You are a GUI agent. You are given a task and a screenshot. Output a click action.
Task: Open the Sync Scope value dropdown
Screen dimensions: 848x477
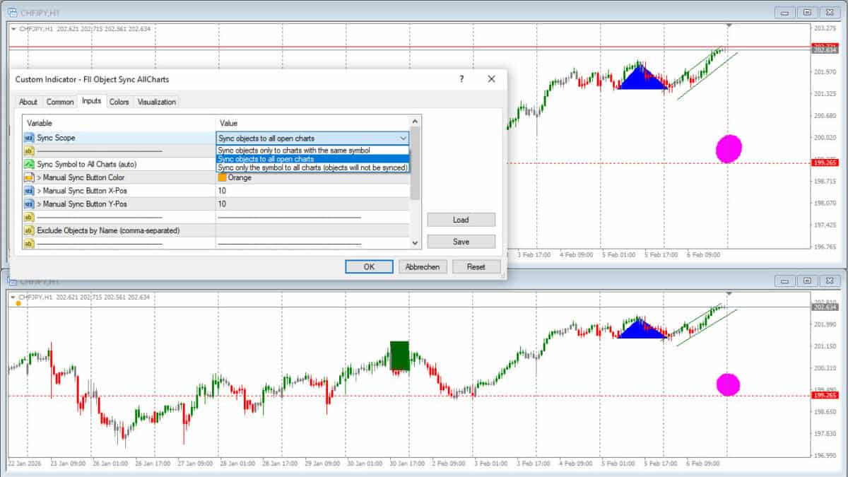click(404, 137)
